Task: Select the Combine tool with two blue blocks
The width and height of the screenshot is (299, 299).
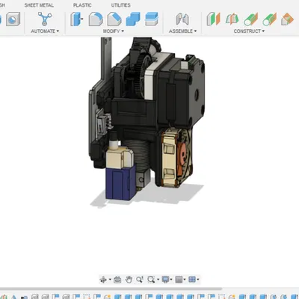Action: tap(133, 19)
